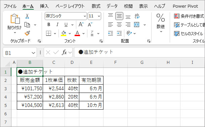The height and width of the screenshot is (127, 205).
Task: Select row 6 header
Action: 5,114
